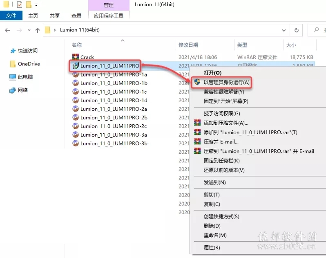Open Quick access star in sidebar
Viewport: 326px width, 258px height.
click(13, 51)
